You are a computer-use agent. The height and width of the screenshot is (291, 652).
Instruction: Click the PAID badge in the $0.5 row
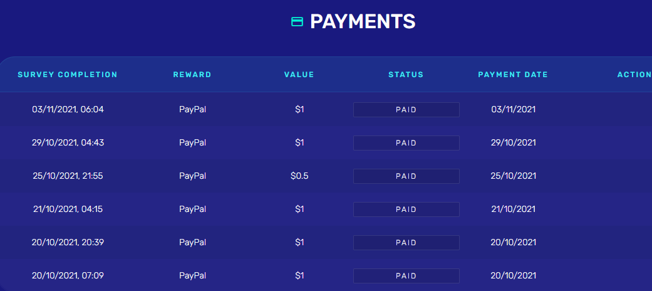[406, 176]
